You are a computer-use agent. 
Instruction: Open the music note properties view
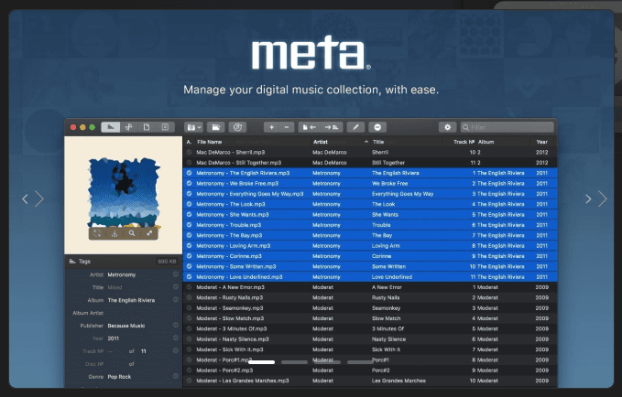(129, 127)
